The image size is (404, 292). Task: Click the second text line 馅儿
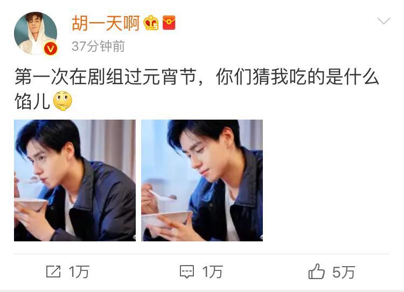(x=32, y=101)
